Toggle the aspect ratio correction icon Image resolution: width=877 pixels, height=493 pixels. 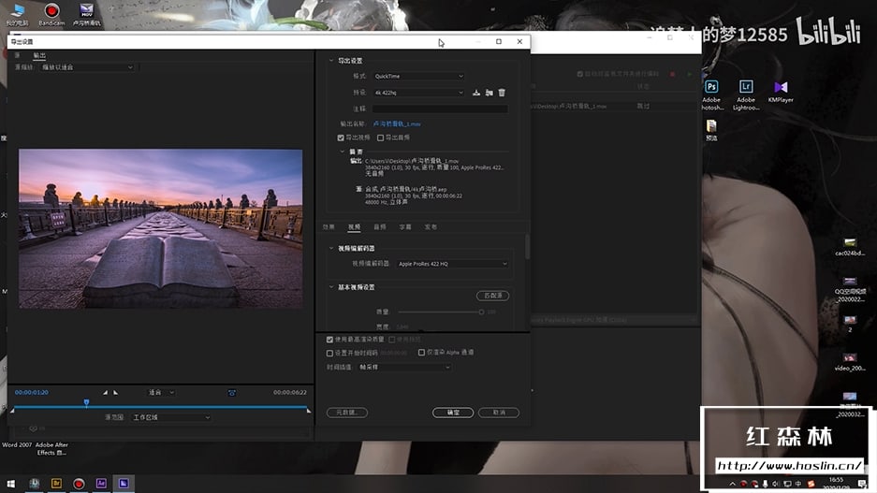click(232, 393)
